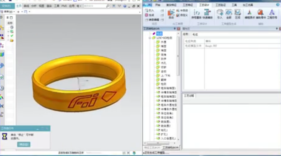
Task: Switch to the 开始 ribbon tab
Action: pos(158,5)
